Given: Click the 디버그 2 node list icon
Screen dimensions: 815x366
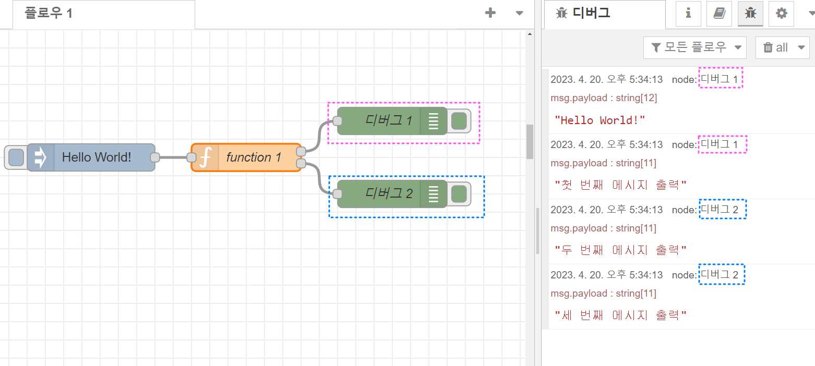Looking at the screenshot, I should [434, 194].
